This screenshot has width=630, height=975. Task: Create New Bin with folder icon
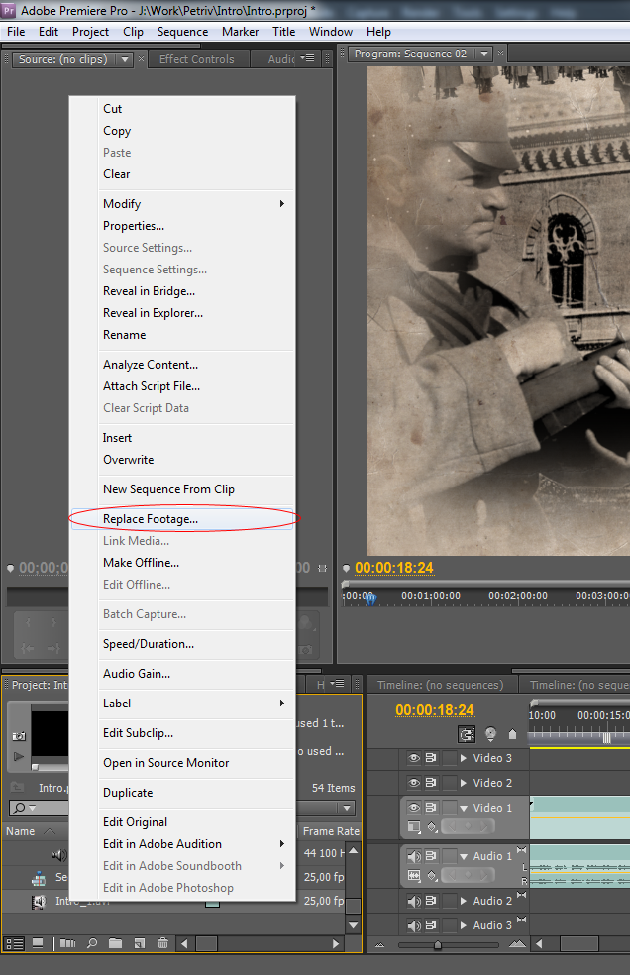(x=115, y=944)
